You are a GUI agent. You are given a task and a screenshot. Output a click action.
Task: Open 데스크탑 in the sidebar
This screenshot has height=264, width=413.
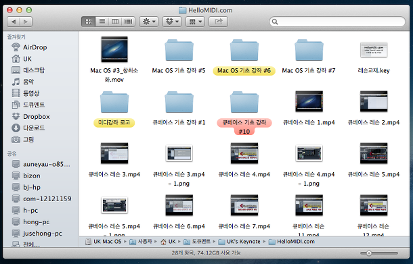(28, 70)
